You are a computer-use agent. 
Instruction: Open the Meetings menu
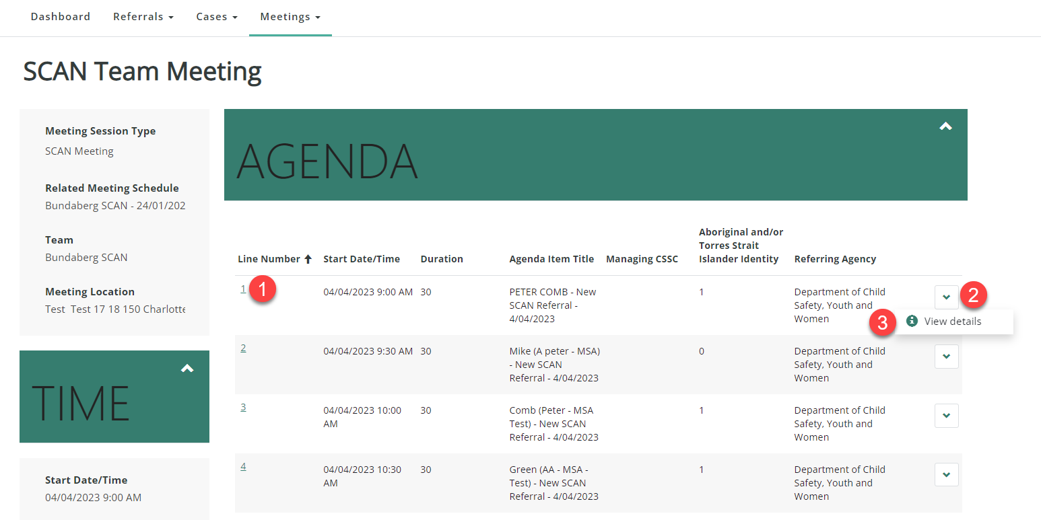290,17
